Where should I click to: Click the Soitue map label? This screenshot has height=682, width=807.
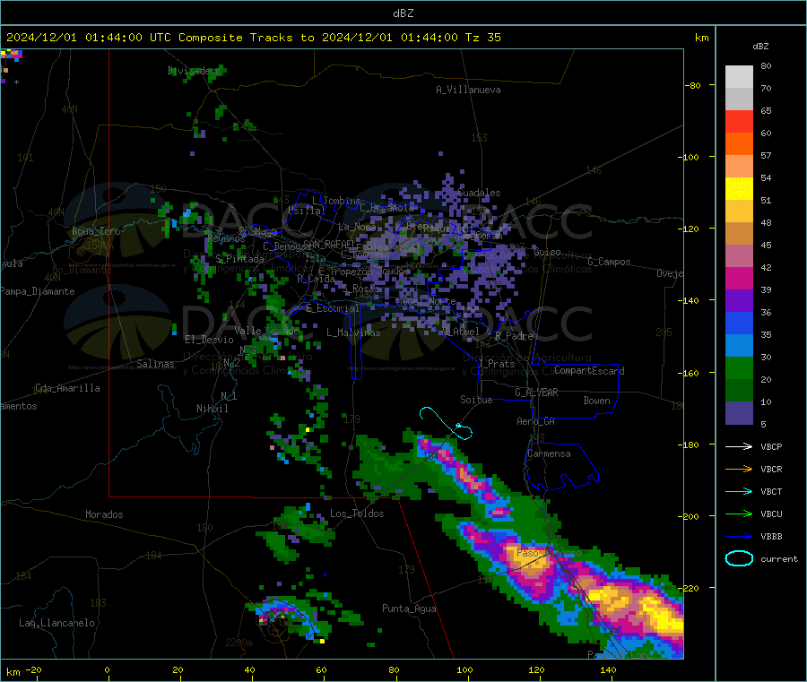476,400
